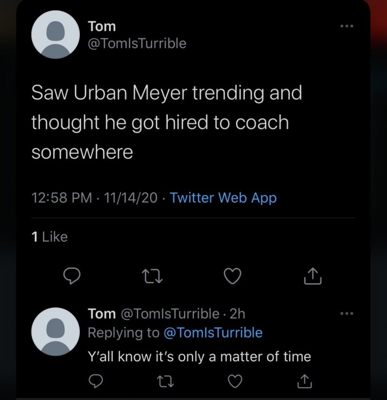Click the "Replying to @TomIsTurrible" mention link
Viewport: 387px width, 400px height.
(x=212, y=333)
